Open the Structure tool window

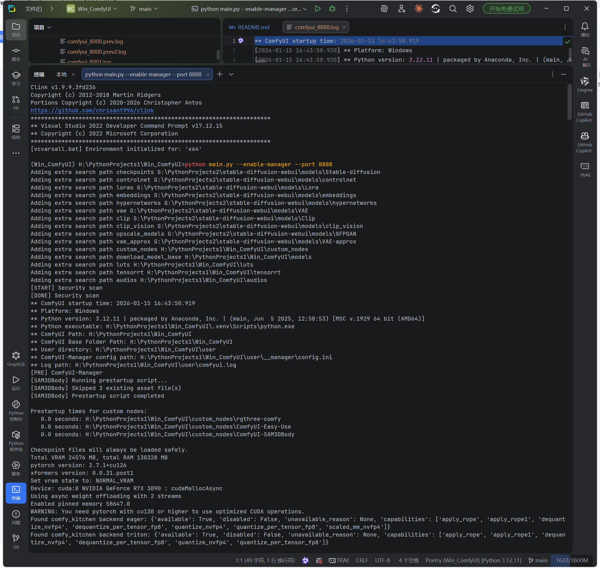[16, 132]
